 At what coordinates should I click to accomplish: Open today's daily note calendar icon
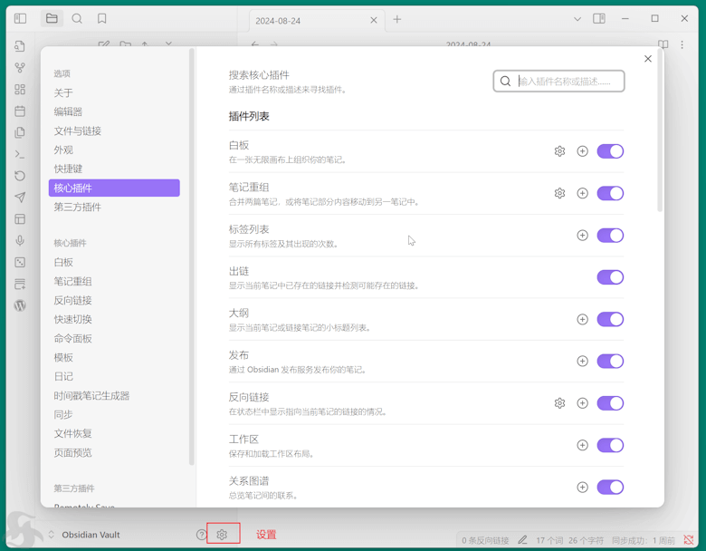pos(20,111)
